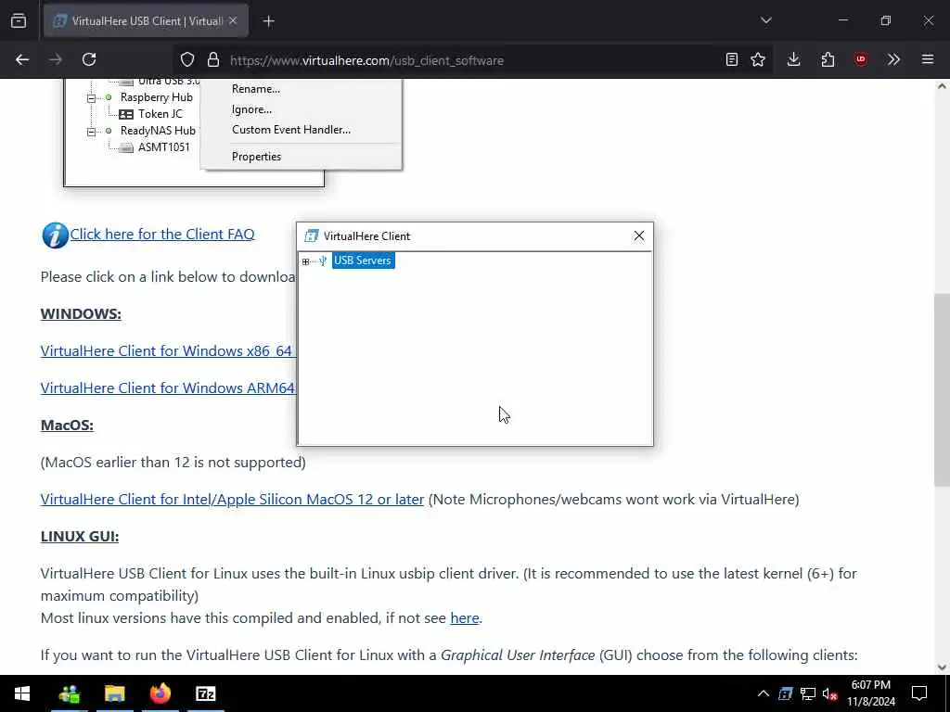This screenshot has height=712, width=950.
Task: Open File Explorer from the taskbar
Action: point(114,693)
